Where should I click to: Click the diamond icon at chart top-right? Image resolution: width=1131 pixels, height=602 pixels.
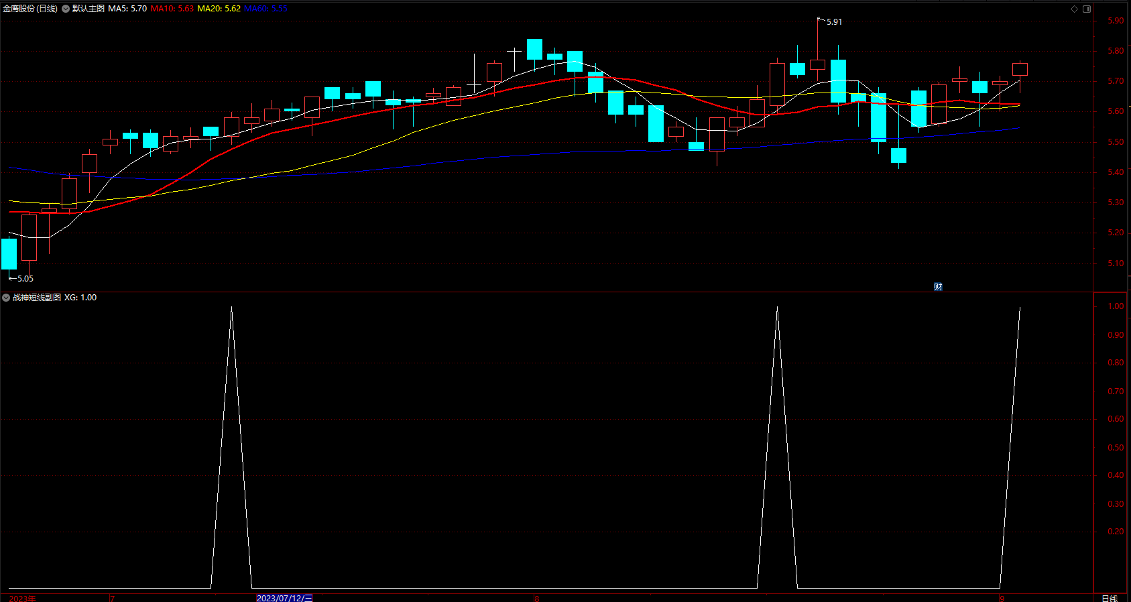(x=1074, y=9)
